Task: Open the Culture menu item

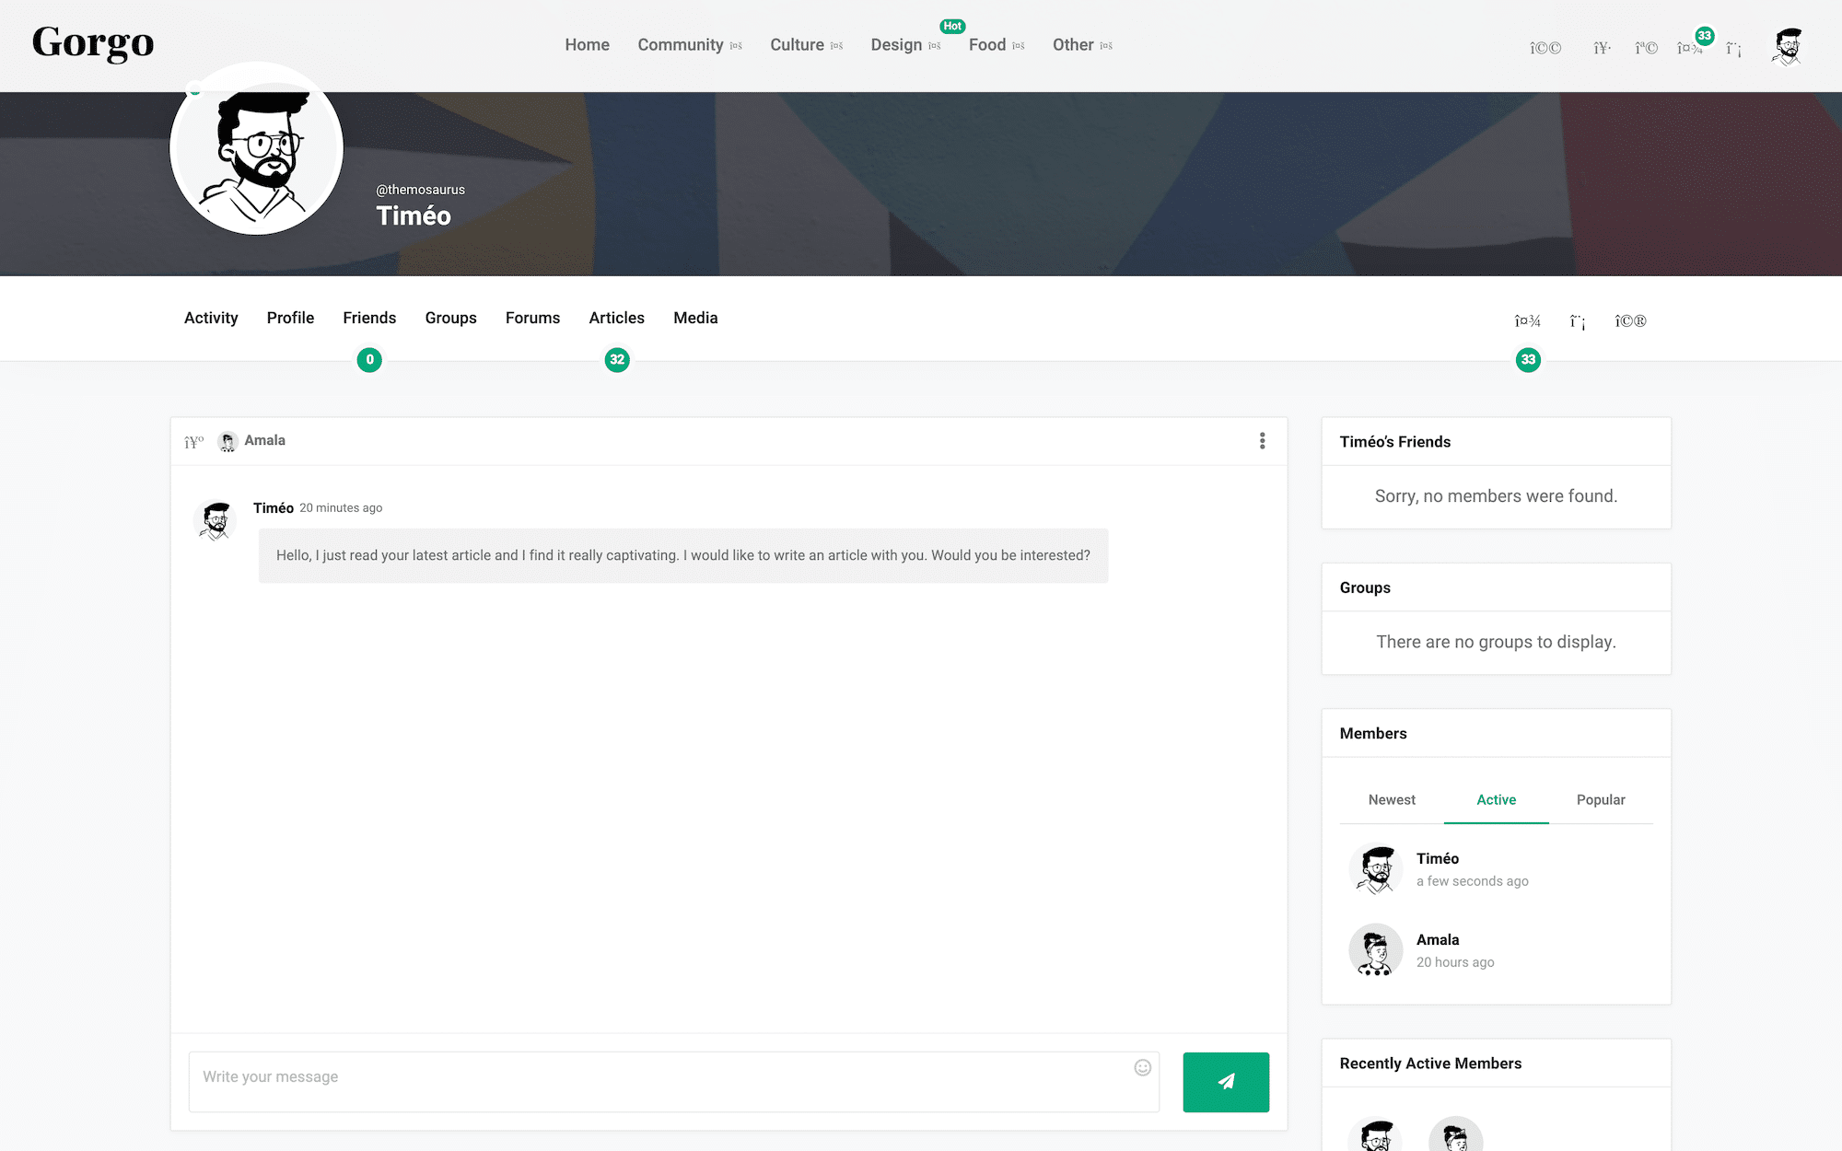Action: (798, 45)
